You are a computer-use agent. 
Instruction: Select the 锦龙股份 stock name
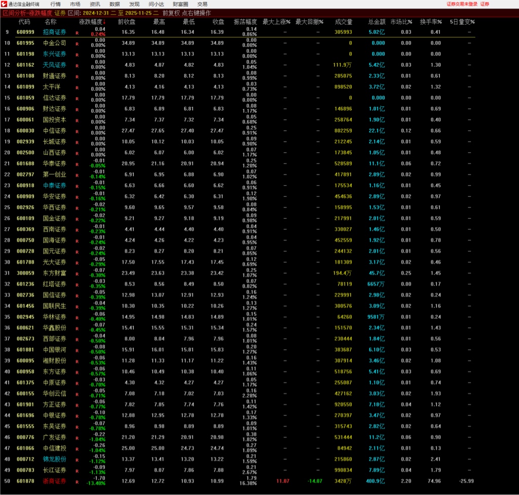pos(55,459)
